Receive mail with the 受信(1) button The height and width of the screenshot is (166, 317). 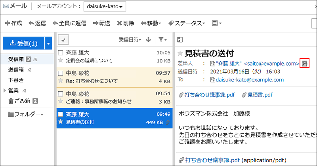coord(24,43)
